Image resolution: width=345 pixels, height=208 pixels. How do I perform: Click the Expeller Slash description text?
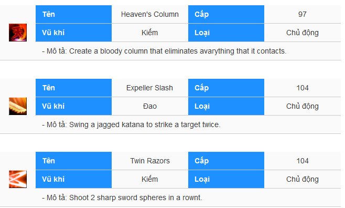131,124
